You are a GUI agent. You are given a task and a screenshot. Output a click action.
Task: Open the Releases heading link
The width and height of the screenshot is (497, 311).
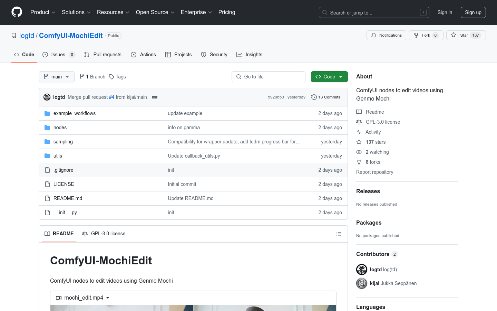tap(368, 191)
